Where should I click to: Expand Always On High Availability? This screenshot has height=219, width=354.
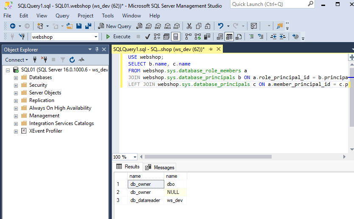coord(16,108)
